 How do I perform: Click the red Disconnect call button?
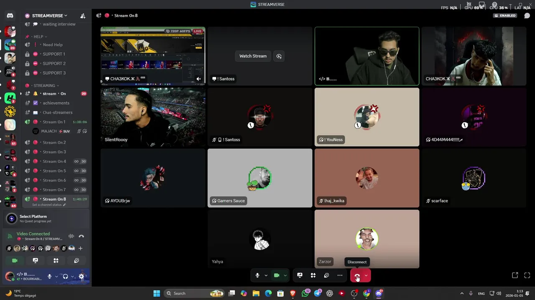pos(357,275)
